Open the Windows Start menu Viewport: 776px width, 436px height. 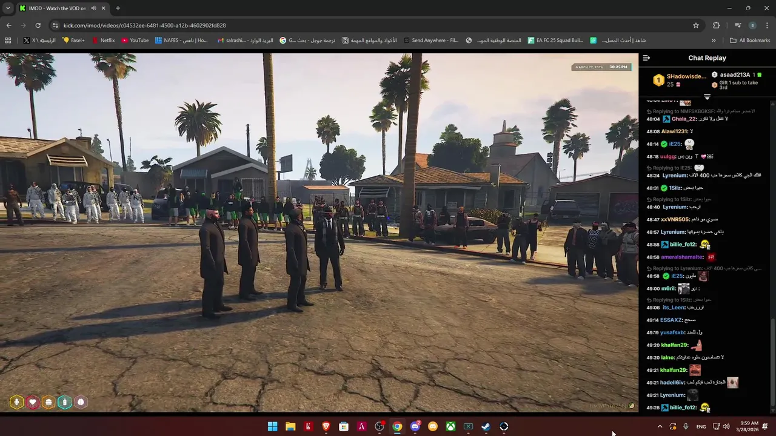pyautogui.click(x=273, y=426)
